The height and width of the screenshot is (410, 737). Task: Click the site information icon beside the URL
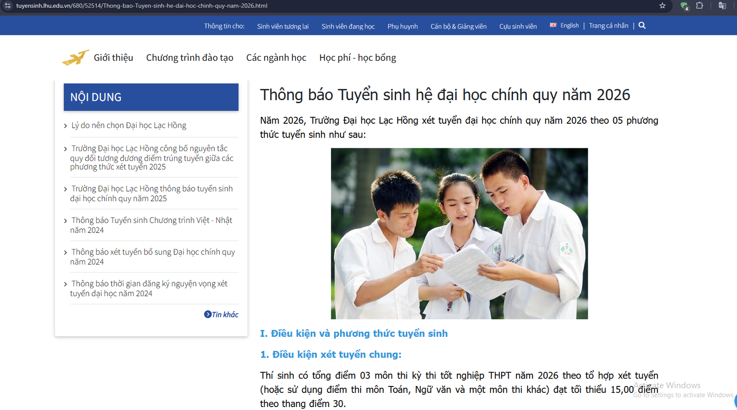point(7,6)
